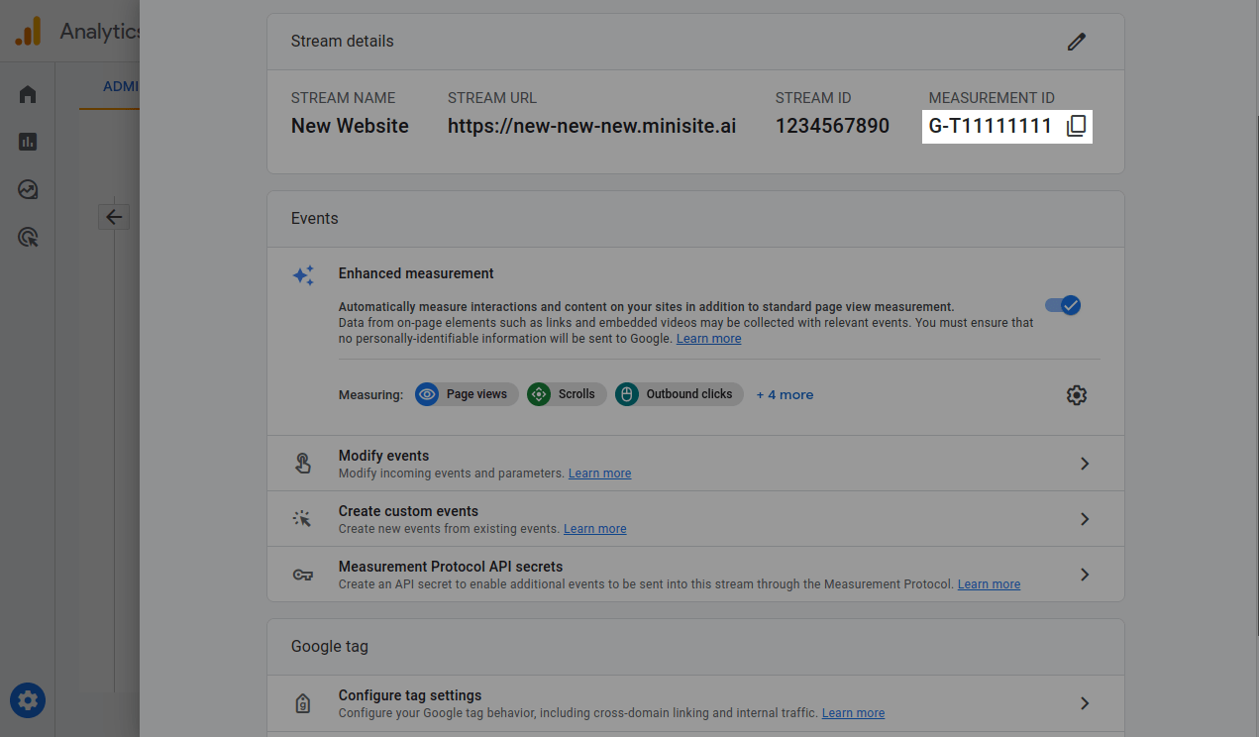1259x737 pixels.
Task: Click the back arrow button
Action: (x=114, y=217)
